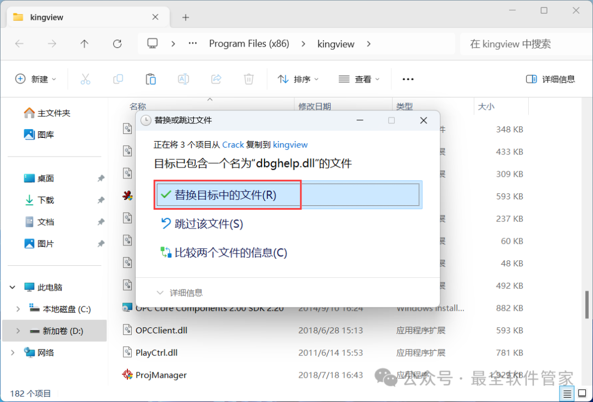Go forward with the right arrow
Screen dimensions: 593x402
52,44
